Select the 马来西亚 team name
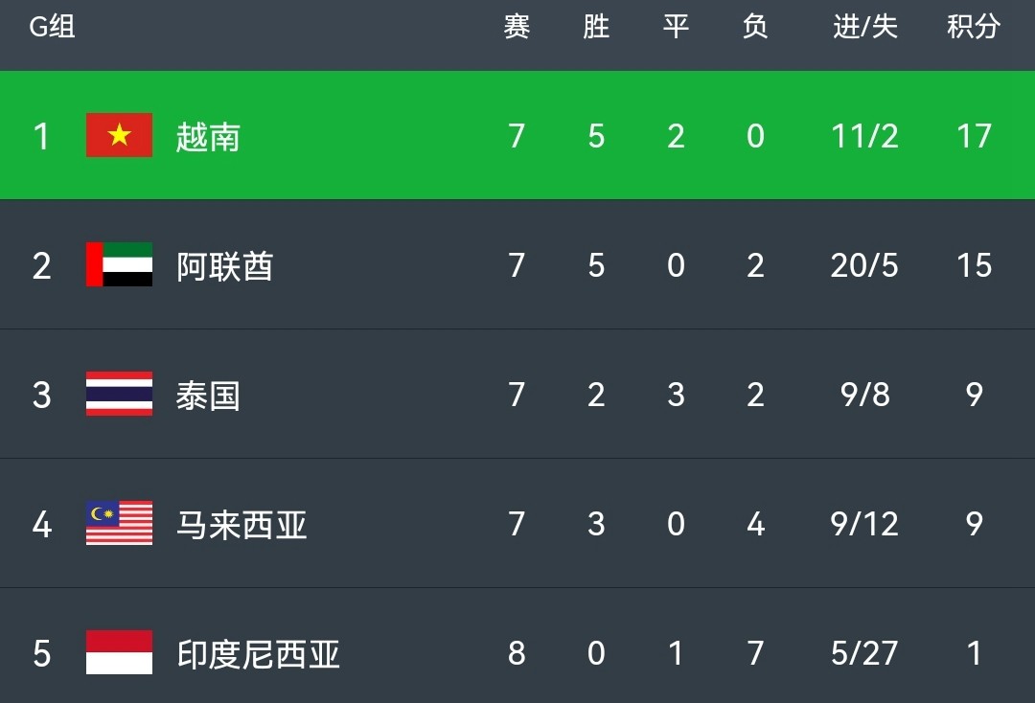1035x703 pixels. click(241, 525)
